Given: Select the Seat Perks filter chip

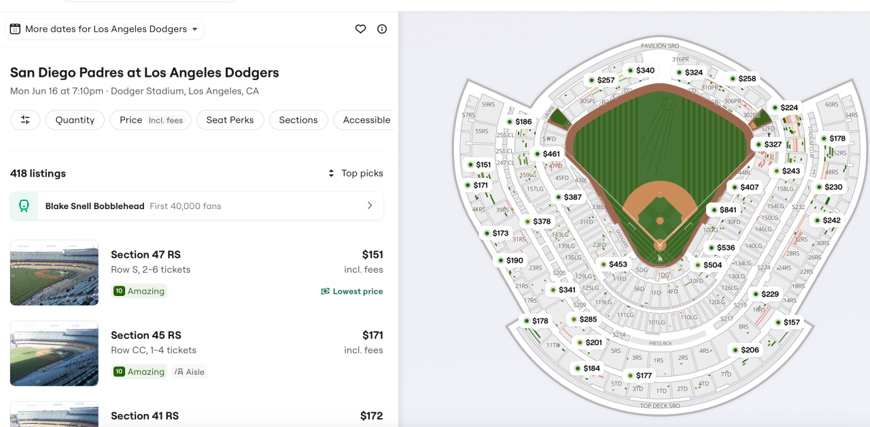Looking at the screenshot, I should (230, 120).
